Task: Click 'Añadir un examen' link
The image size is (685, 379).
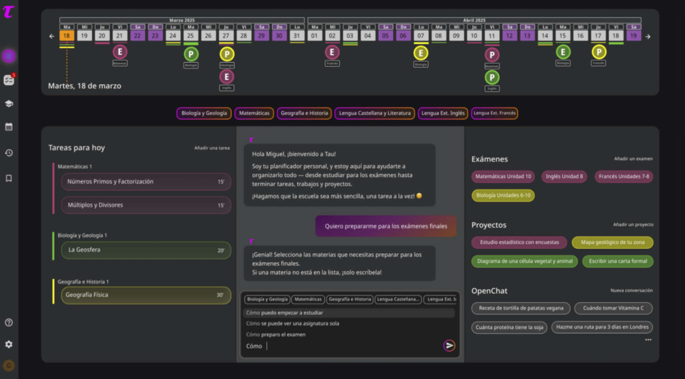Action: [633, 159]
